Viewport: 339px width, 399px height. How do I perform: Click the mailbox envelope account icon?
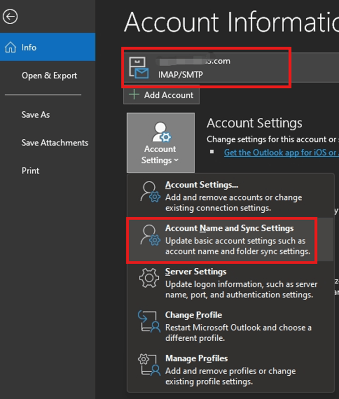pos(139,68)
